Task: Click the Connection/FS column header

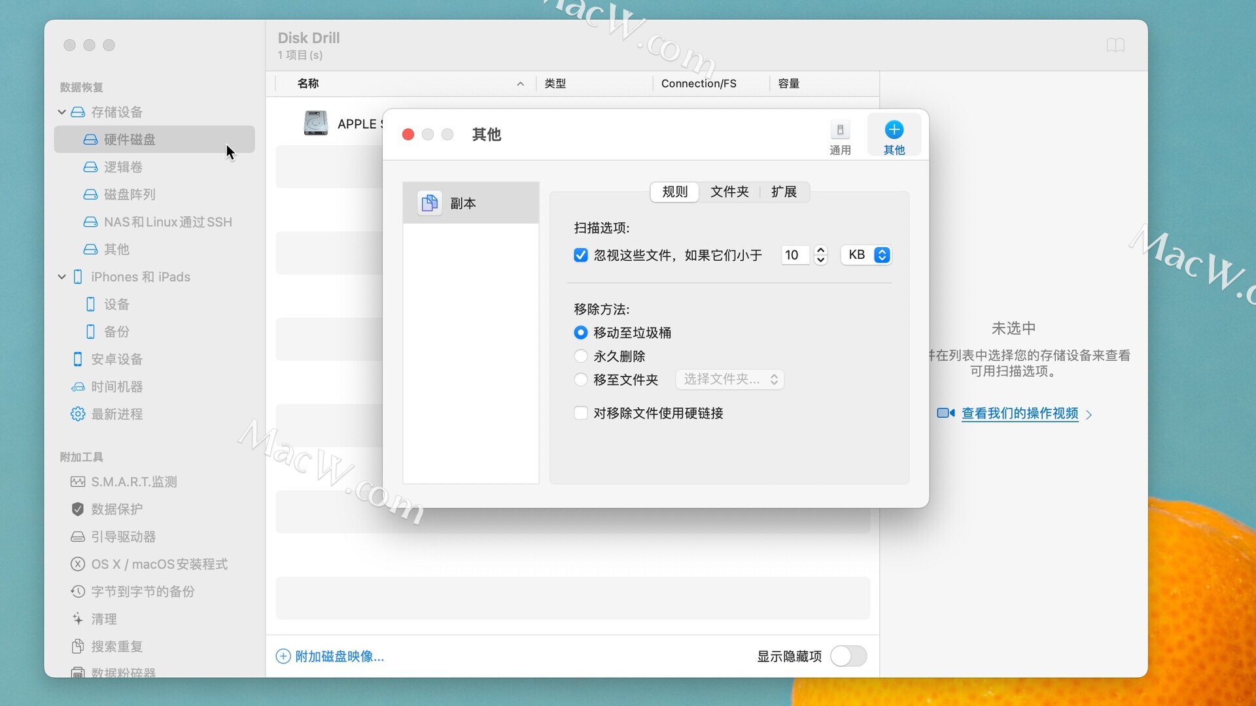Action: (x=699, y=84)
